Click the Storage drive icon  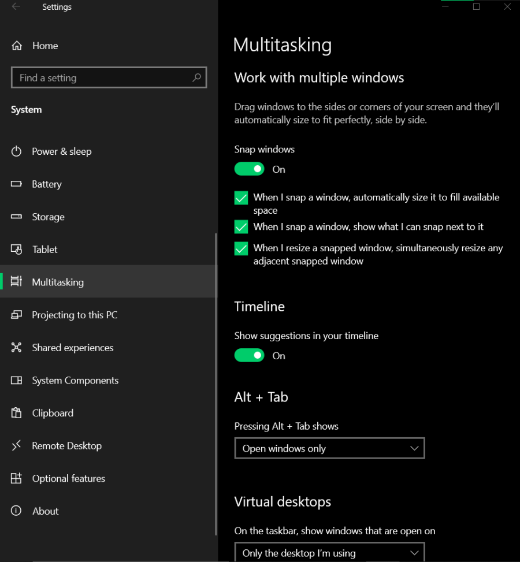click(x=17, y=217)
